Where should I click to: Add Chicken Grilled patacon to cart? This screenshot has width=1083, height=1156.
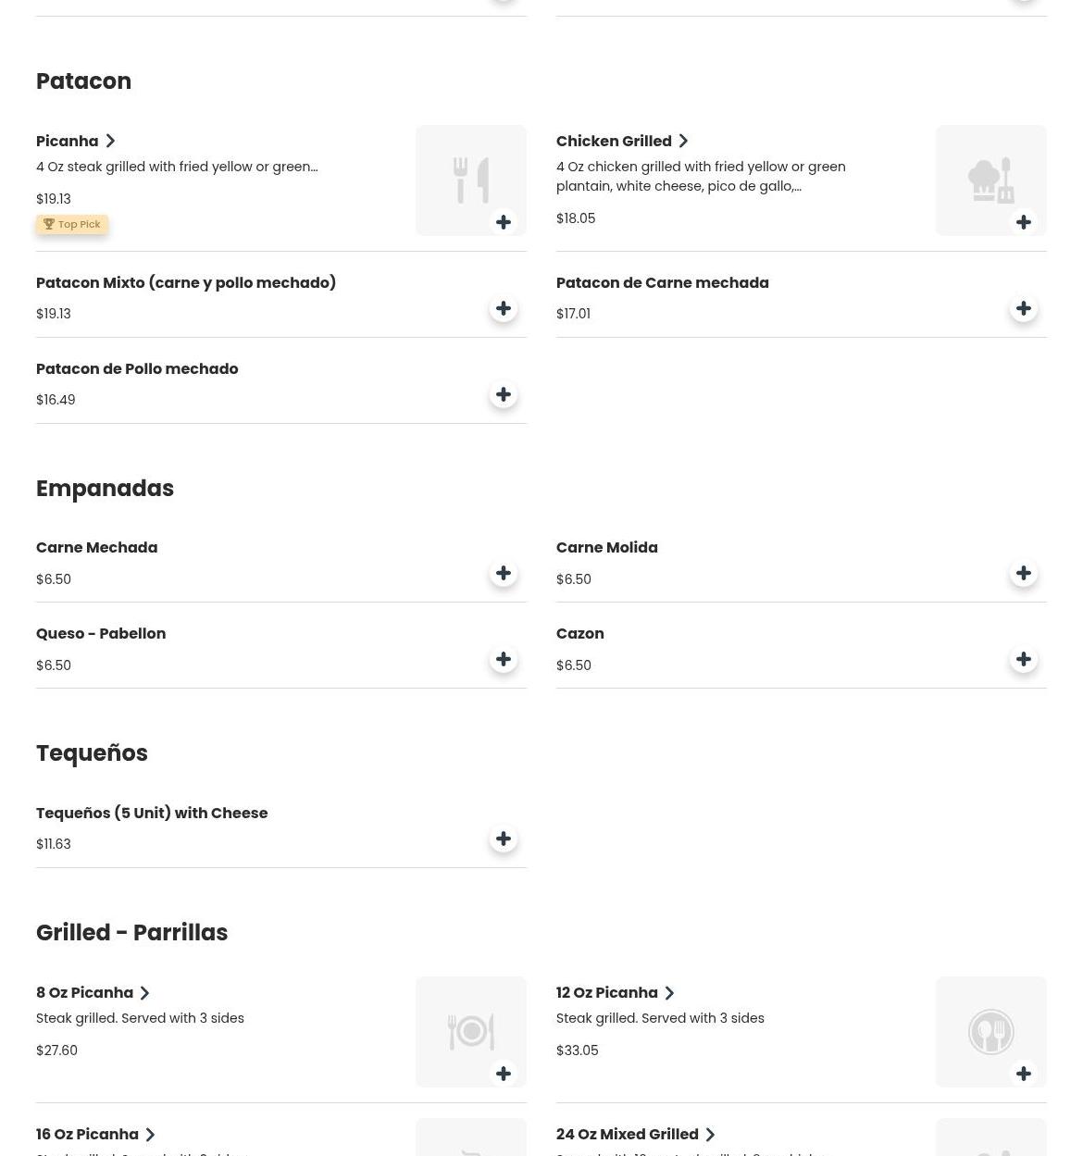tap(1024, 222)
